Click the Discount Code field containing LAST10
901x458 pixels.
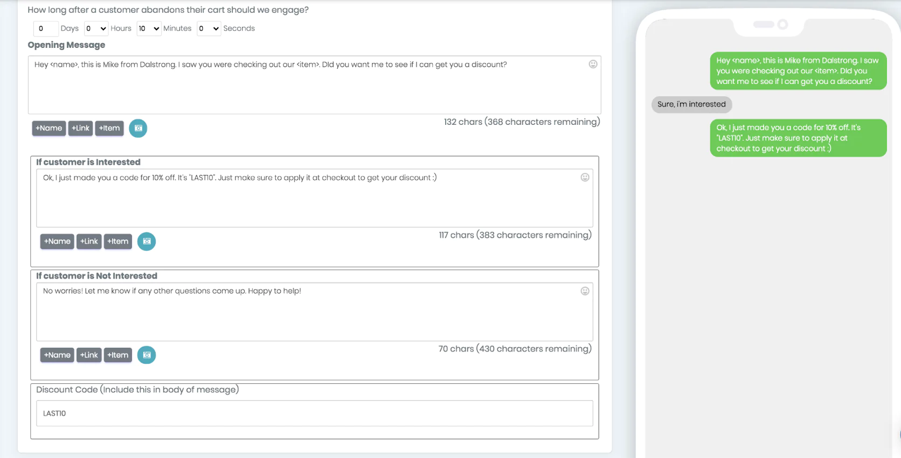coord(314,413)
